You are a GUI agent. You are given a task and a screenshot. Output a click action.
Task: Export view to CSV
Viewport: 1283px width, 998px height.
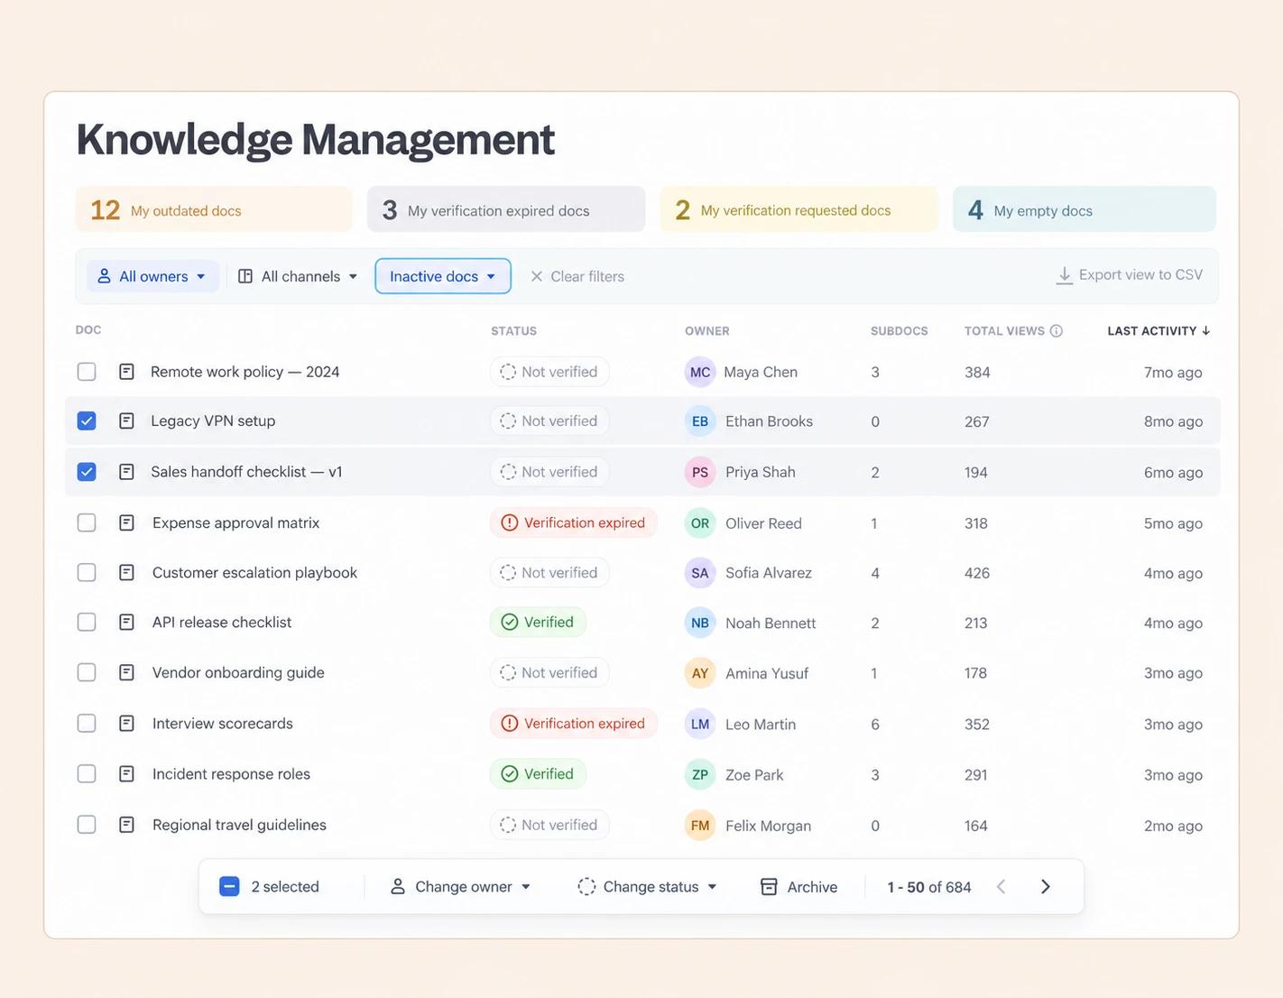tap(1130, 275)
